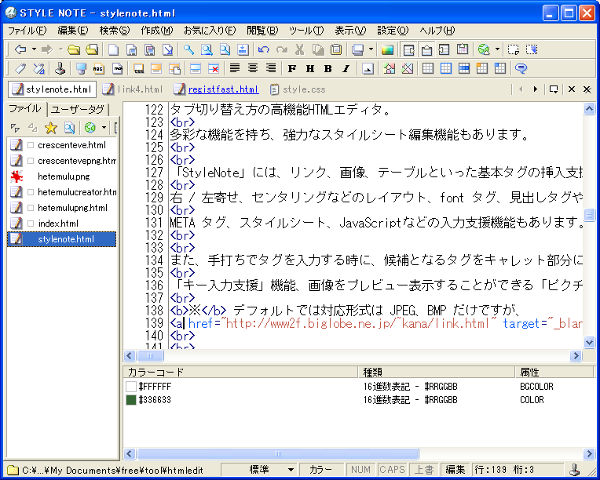
Task: Click the カラー button in status bar
Action: (x=320, y=470)
